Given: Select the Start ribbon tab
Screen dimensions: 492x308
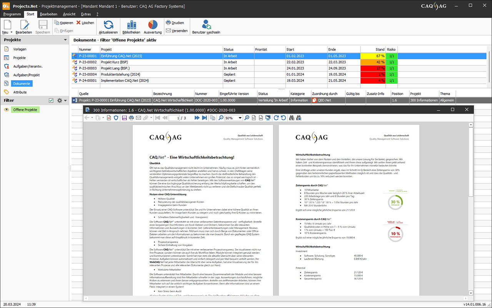Looking at the screenshot, I should (30, 14).
